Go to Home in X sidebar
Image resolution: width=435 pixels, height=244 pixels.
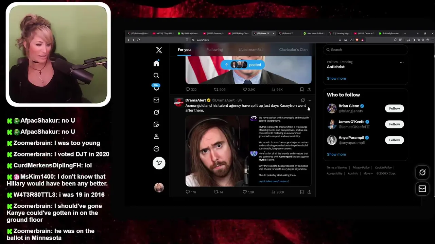(156, 63)
